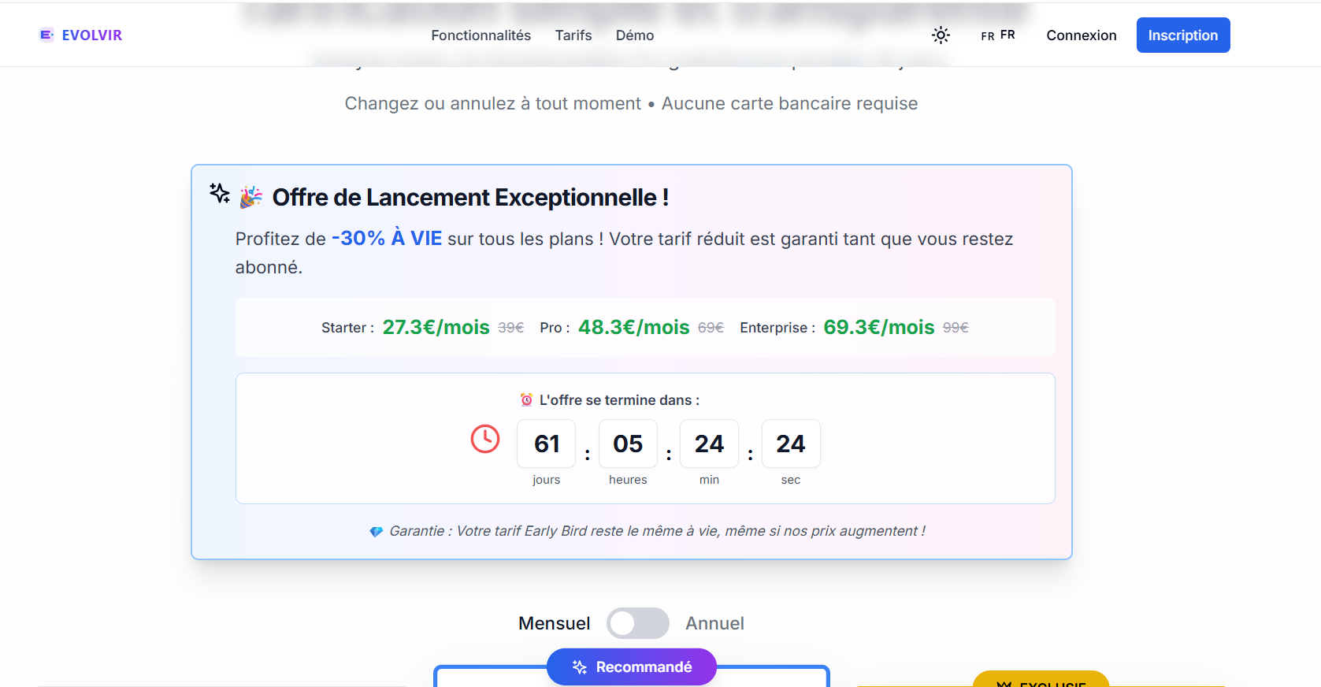Click the struck-through 99€ price
Viewport: 1321px width, 687px height.
tap(955, 328)
